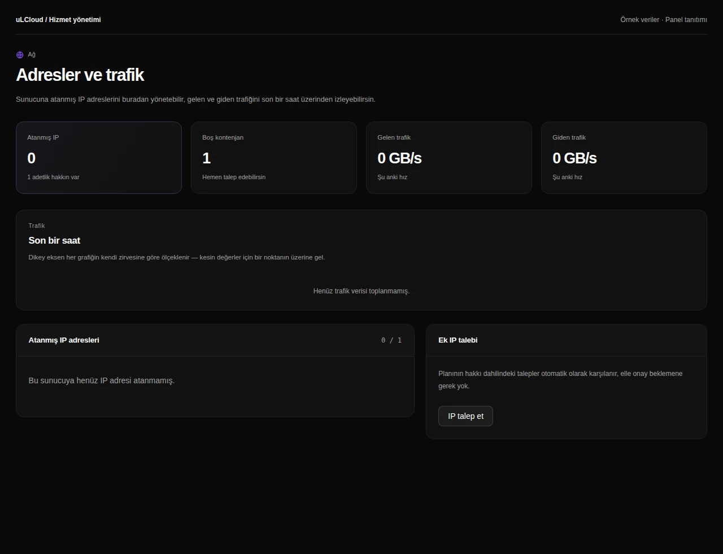Click the Bu sunucuya henüz IP adresi atanmamış message

[102, 380]
